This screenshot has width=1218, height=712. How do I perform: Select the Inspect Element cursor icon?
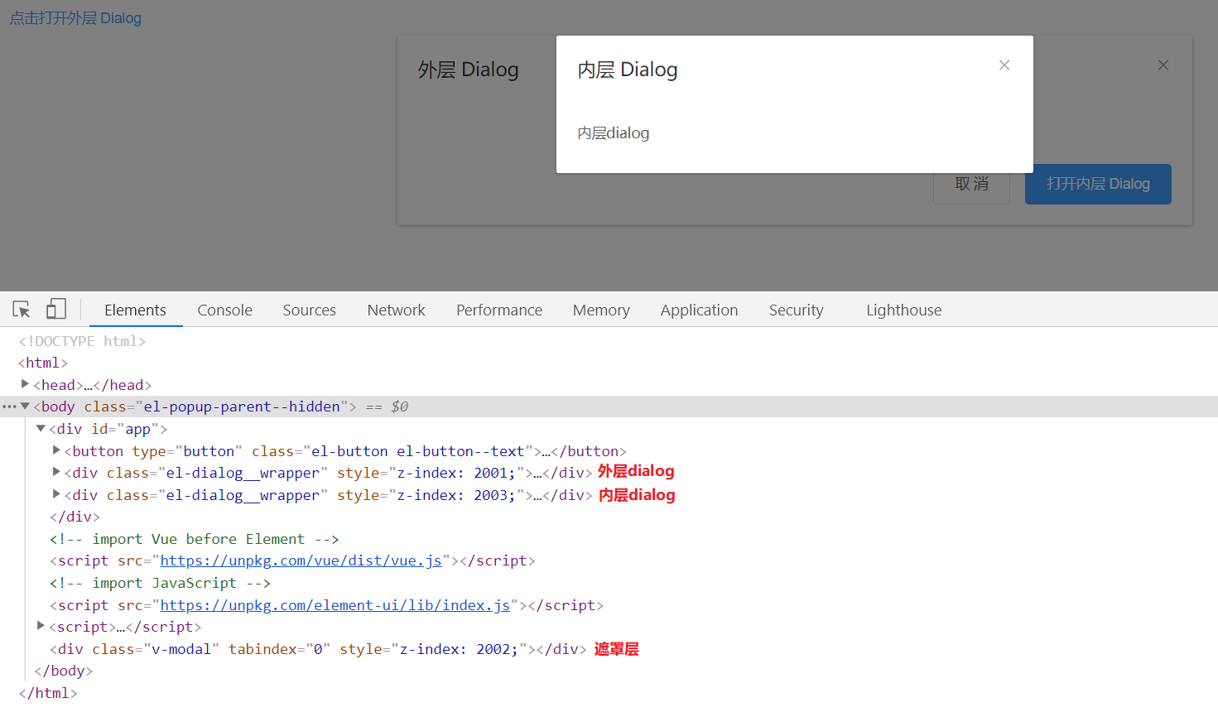coord(21,308)
